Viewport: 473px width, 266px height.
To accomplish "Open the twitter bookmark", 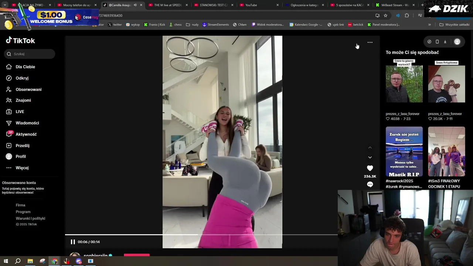I will point(115,25).
